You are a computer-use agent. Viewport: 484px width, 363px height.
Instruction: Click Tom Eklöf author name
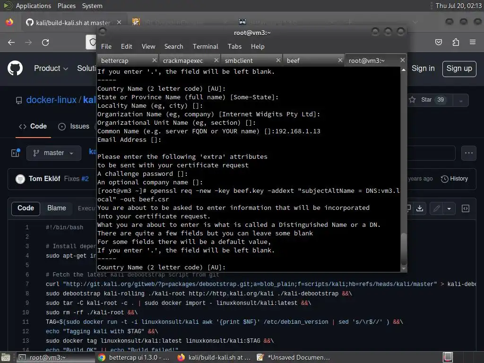(44, 179)
